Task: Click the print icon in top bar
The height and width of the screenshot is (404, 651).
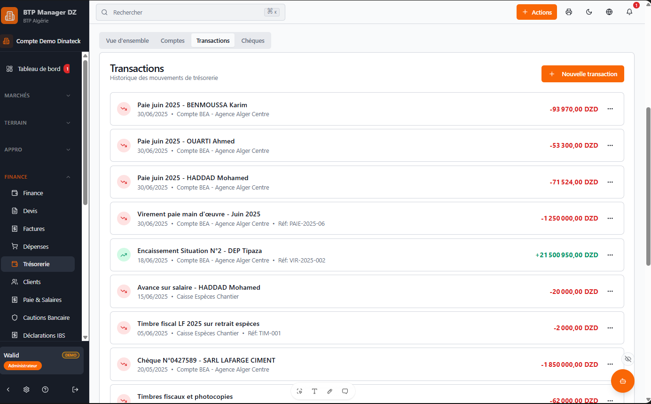Action: tap(569, 12)
